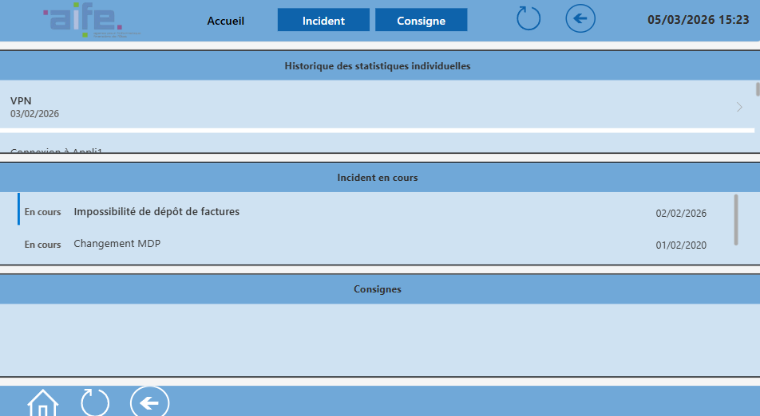The image size is (760, 416).
Task: Switch to the Incident tab
Action: [x=323, y=21]
